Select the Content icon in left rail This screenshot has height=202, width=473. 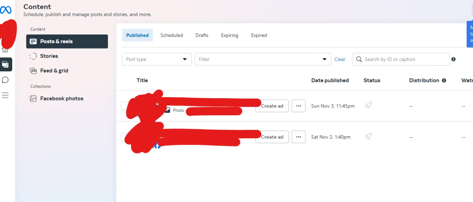tap(6, 64)
